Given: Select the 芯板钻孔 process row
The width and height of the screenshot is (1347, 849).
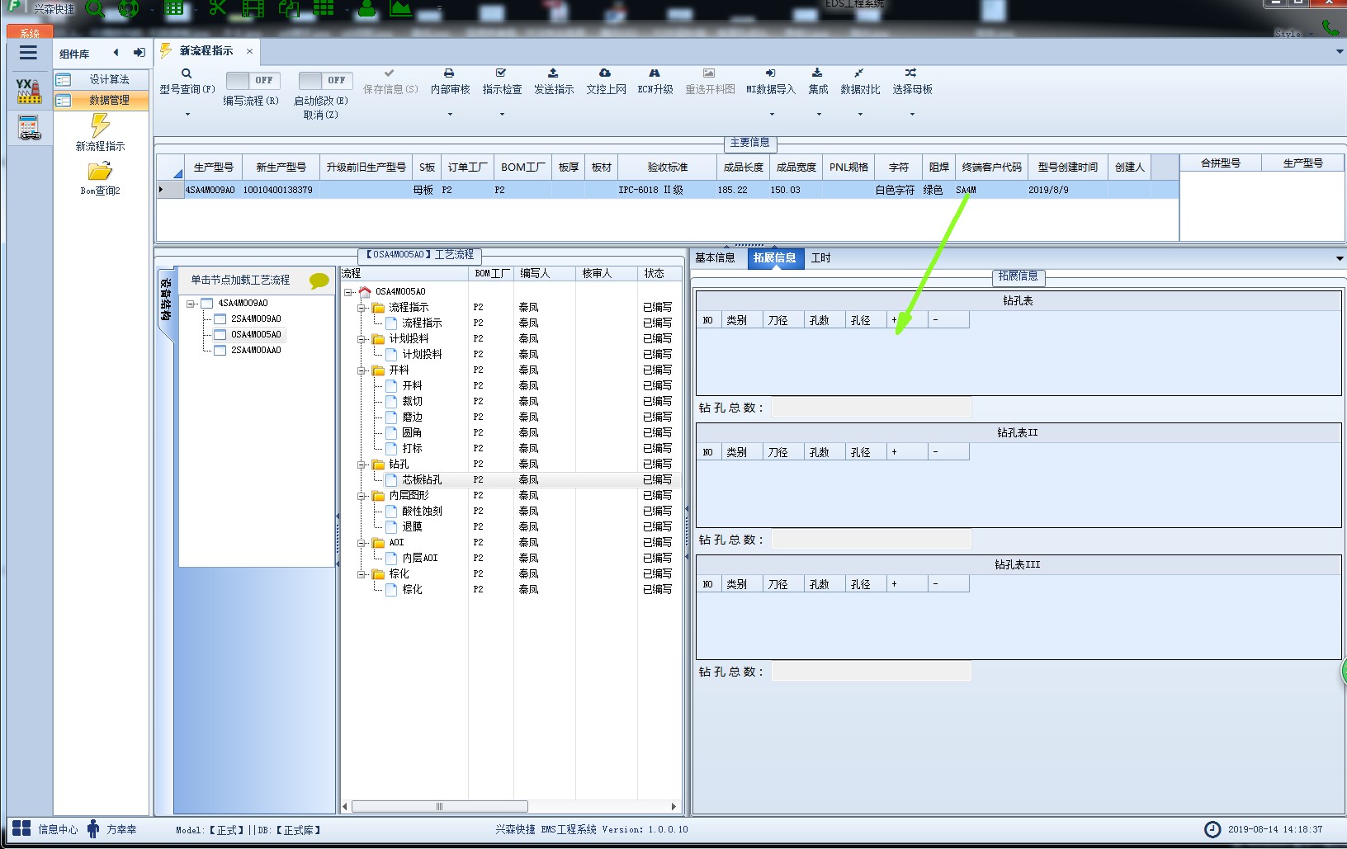Looking at the screenshot, I should click(512, 479).
